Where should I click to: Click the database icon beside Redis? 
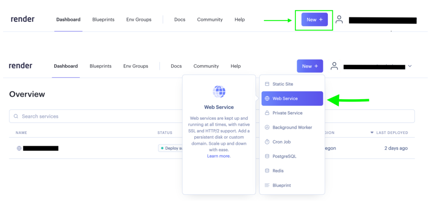(267, 171)
